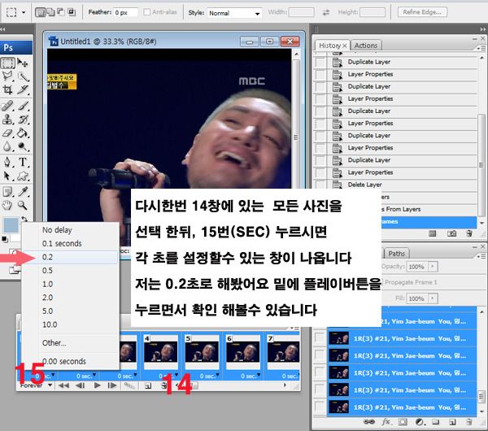488x431 pixels.
Task: Select the Paint Bucket tool
Action: click(23, 133)
